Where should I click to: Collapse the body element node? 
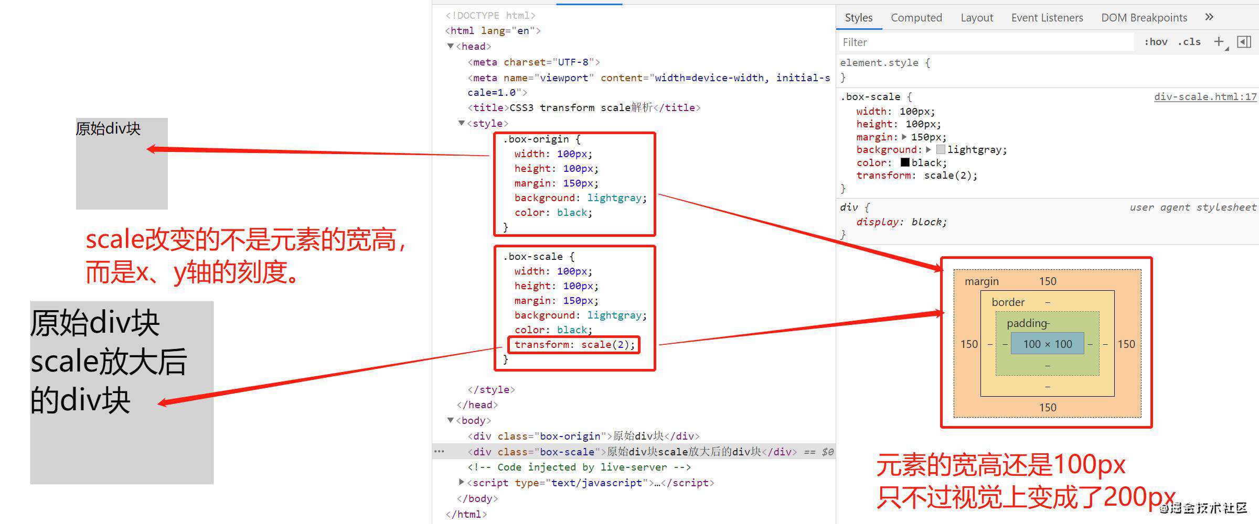[451, 420]
